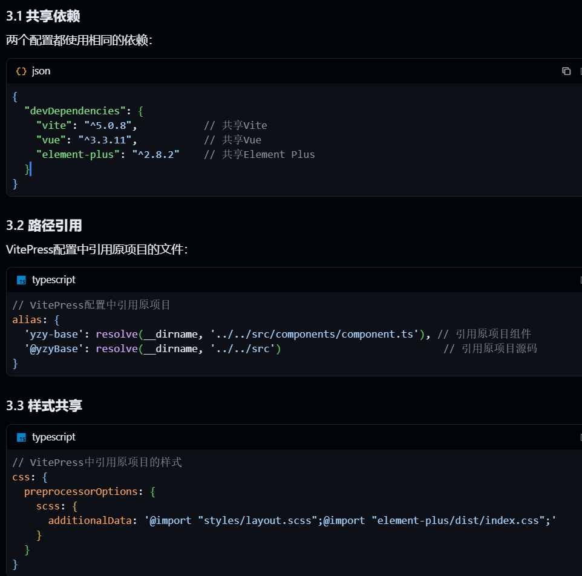Image resolution: width=582 pixels, height=576 pixels.
Task: Click the comment // 引用原项目组件
Action: [x=485, y=334]
